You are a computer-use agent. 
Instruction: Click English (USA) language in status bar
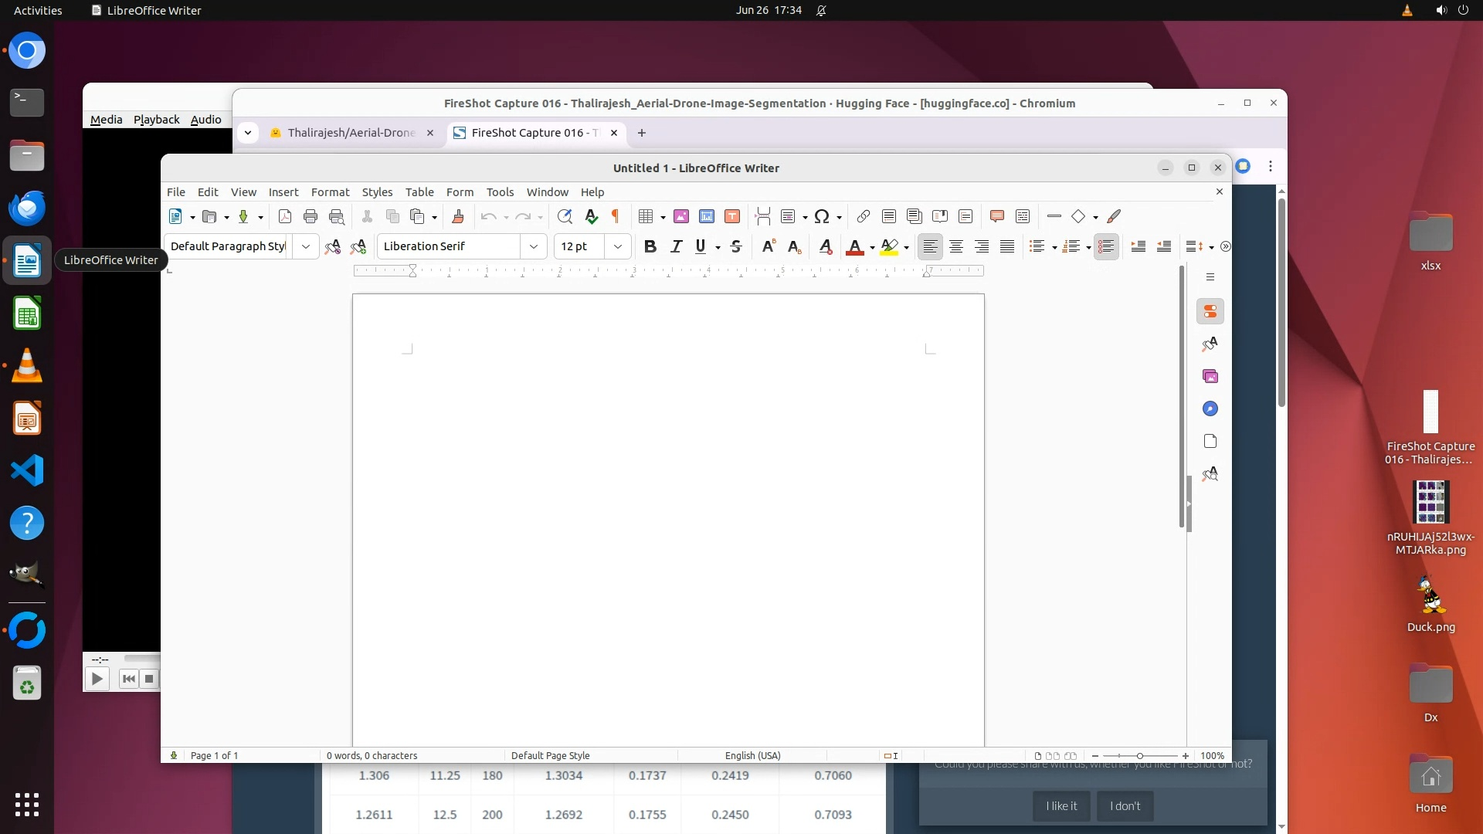[x=752, y=755]
